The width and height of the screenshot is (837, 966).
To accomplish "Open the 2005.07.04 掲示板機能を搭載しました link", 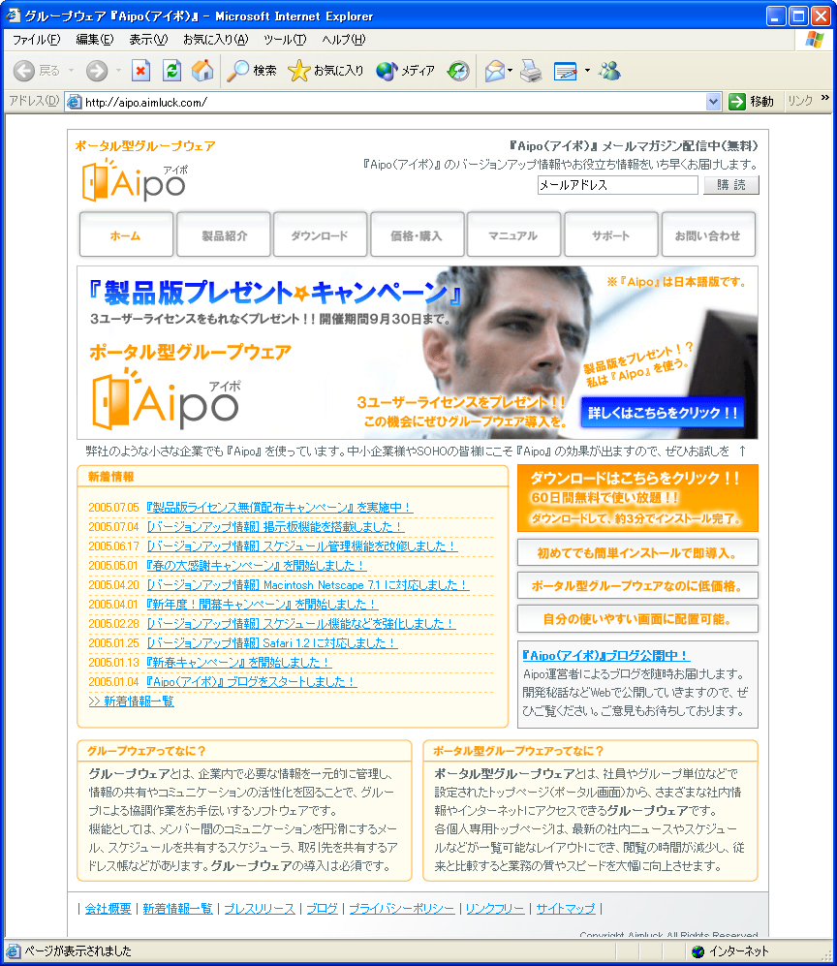I will 275,527.
